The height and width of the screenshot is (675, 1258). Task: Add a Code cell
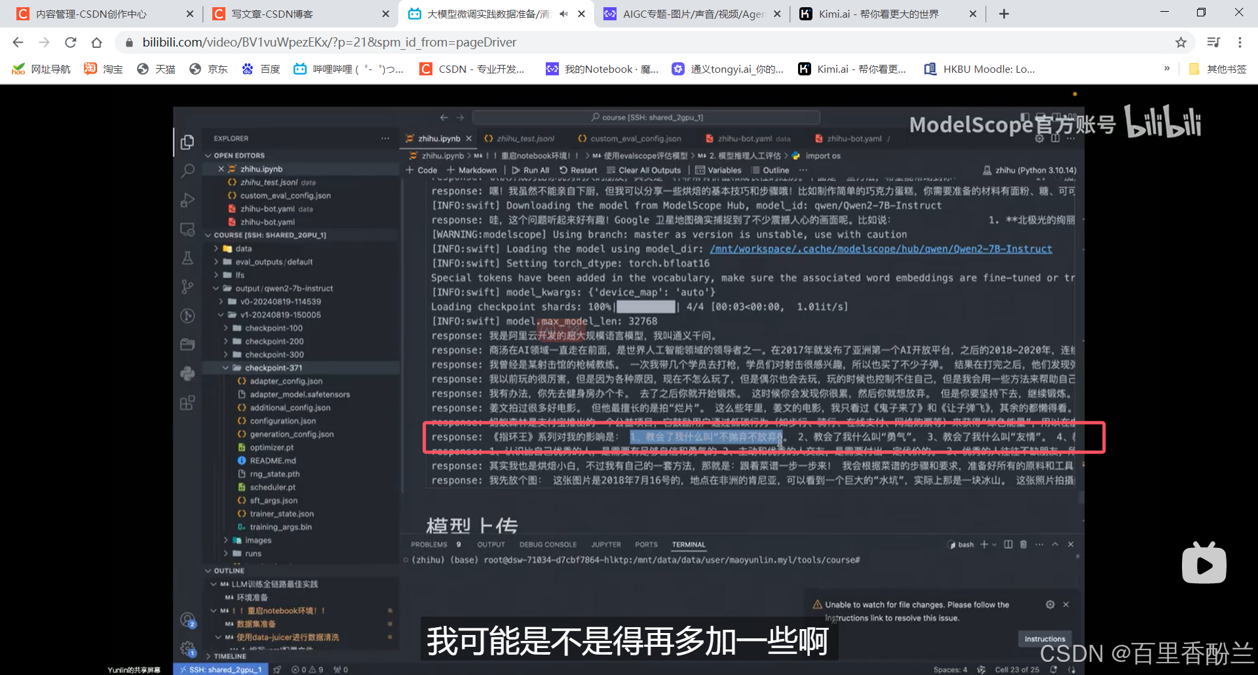421,170
